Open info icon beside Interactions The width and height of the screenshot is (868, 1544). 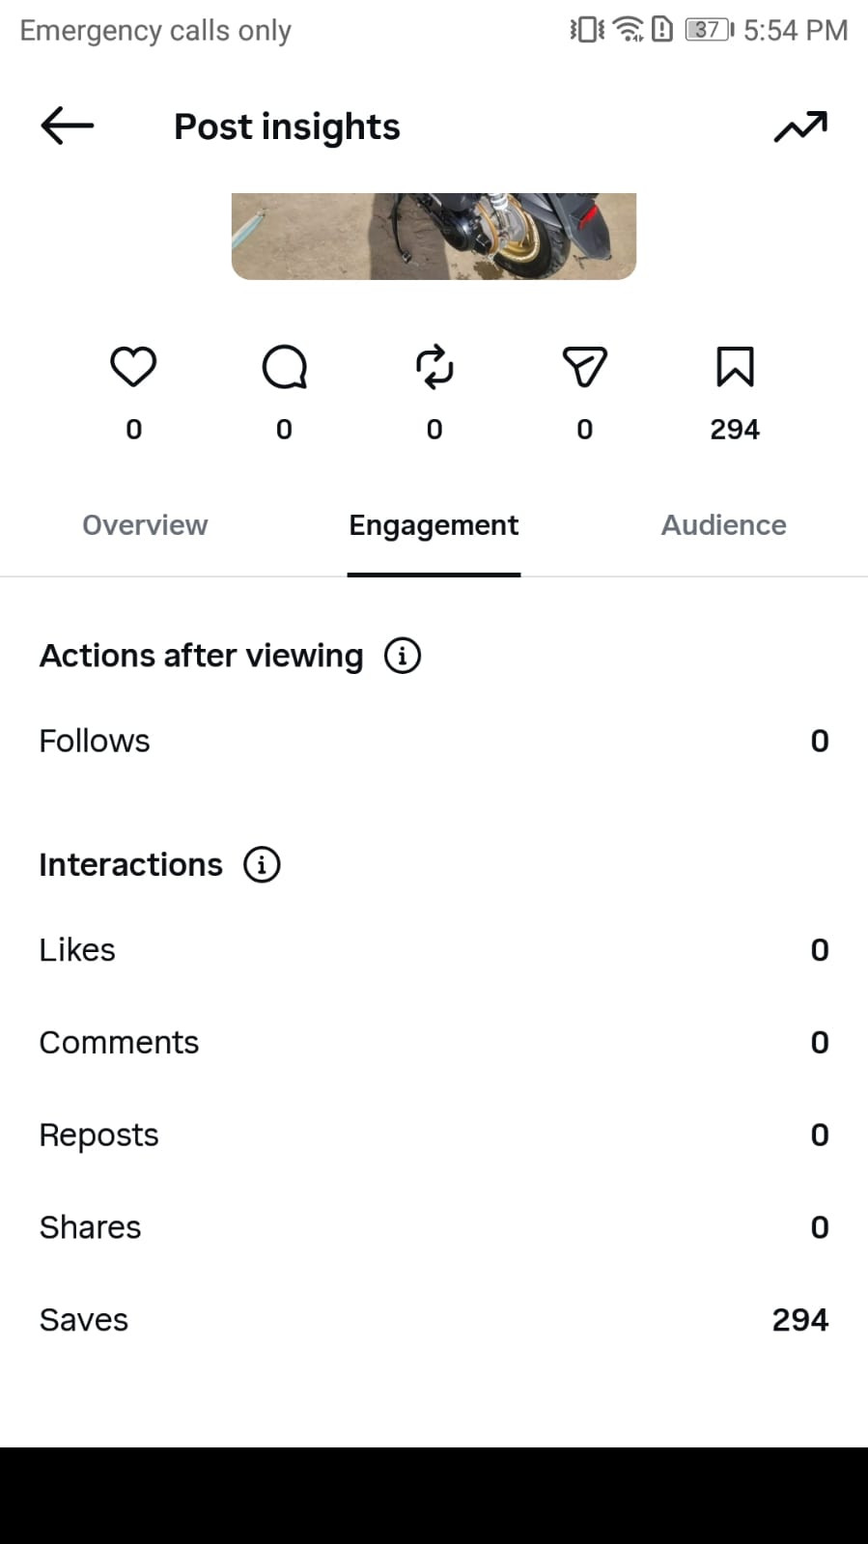click(262, 864)
